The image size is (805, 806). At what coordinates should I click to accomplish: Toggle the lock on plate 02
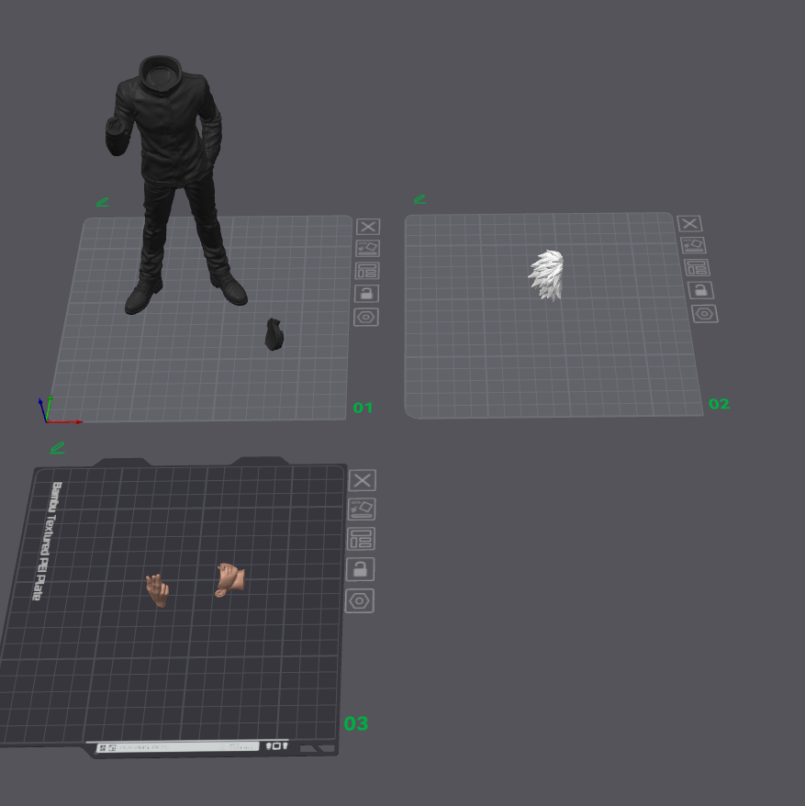point(700,290)
